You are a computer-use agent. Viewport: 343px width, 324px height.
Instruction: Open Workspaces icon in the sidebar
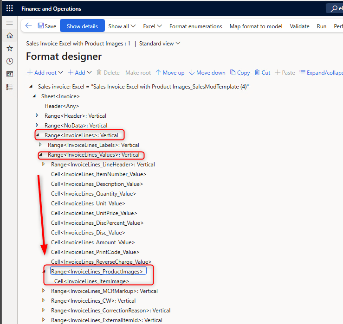tap(9, 74)
